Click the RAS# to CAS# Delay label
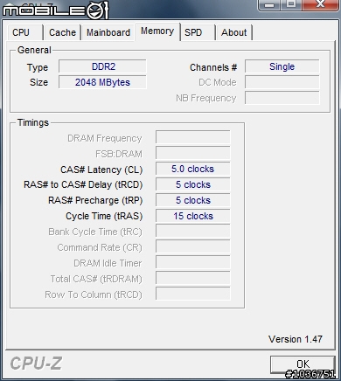 point(83,185)
